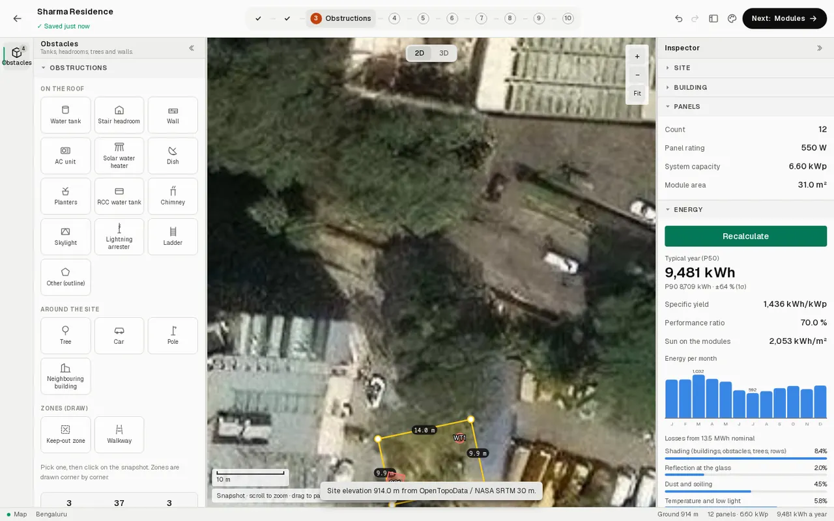Select the Solar water heater tool
Screen dimensions: 834x521
(x=119, y=156)
